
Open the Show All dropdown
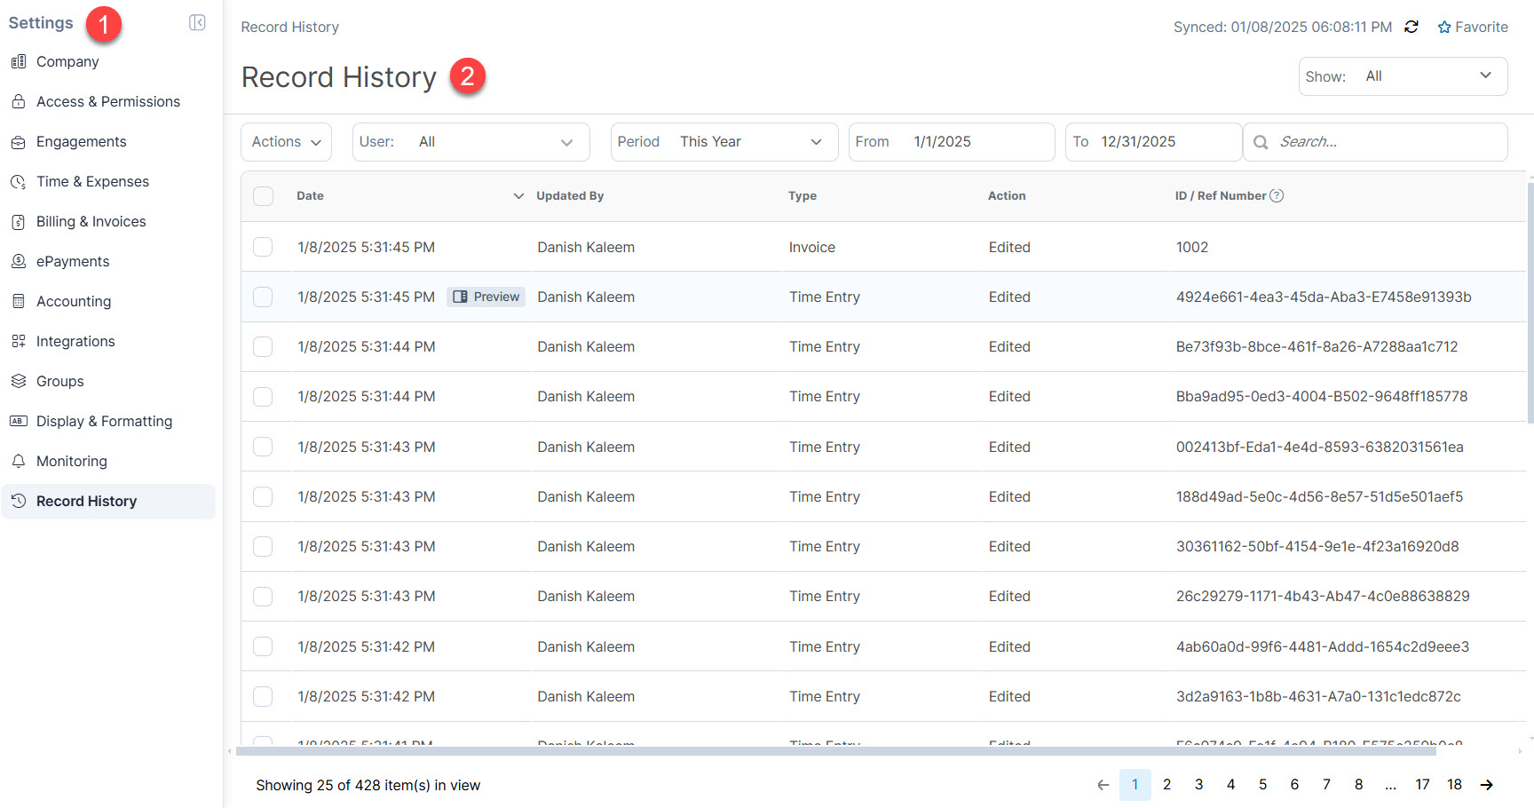point(1403,76)
